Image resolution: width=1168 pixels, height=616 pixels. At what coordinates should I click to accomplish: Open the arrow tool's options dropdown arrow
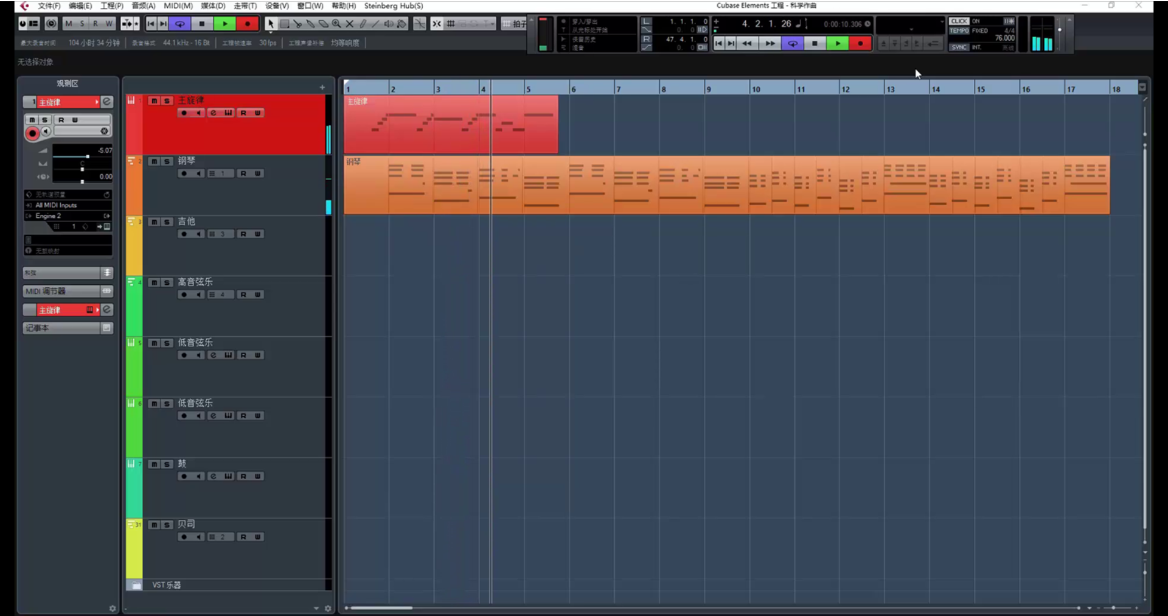[270, 32]
